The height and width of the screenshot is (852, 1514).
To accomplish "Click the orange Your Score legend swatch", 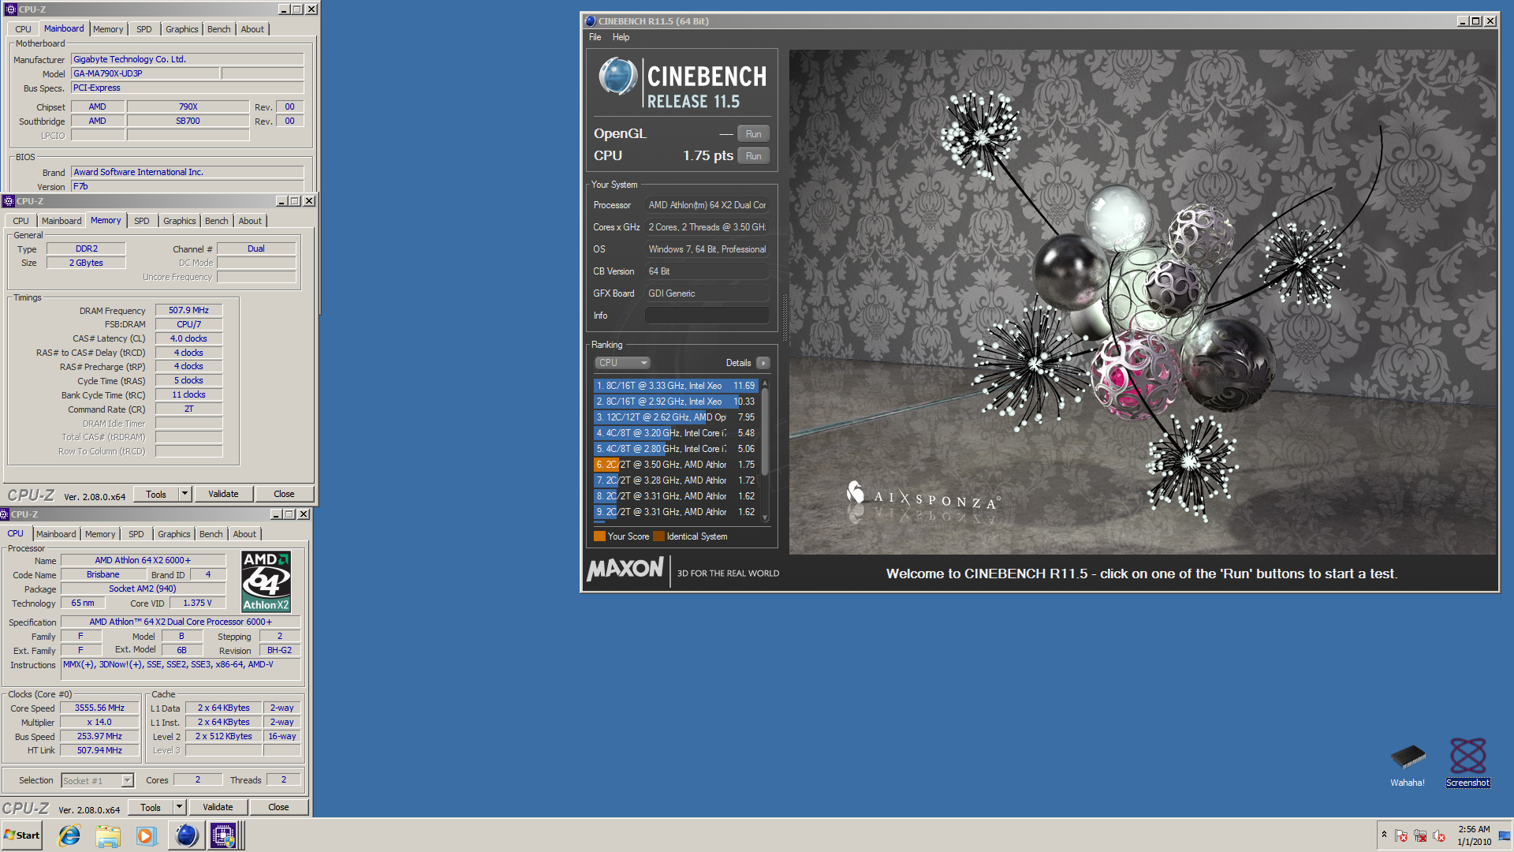I will pyautogui.click(x=599, y=536).
